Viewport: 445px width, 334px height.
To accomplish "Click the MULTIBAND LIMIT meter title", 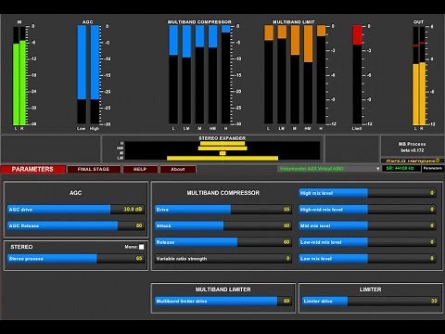I will (x=294, y=22).
